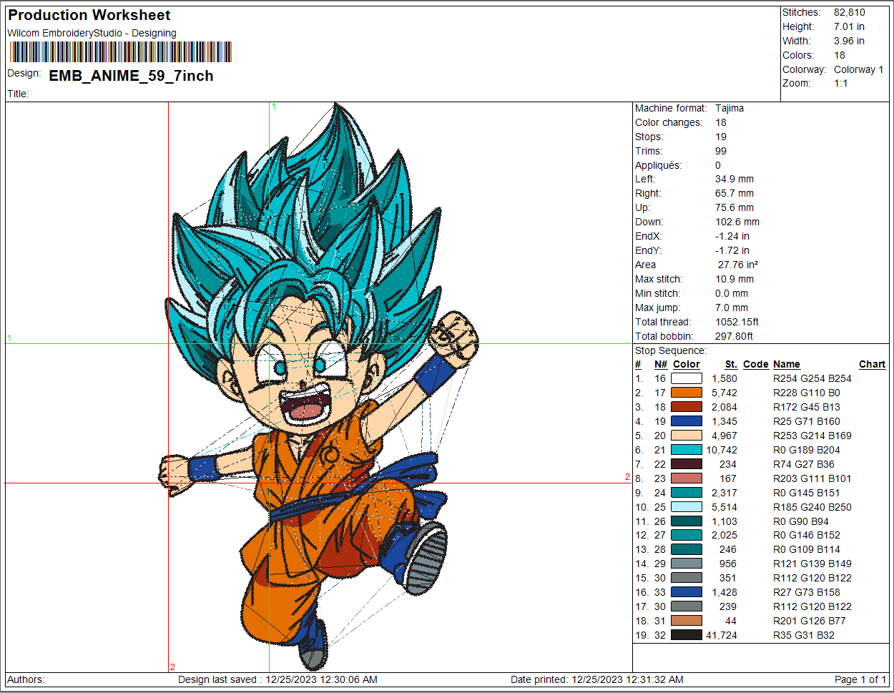Image resolution: width=894 pixels, height=693 pixels.
Task: Click the pink swatch for stop 8
Action: [x=686, y=478]
